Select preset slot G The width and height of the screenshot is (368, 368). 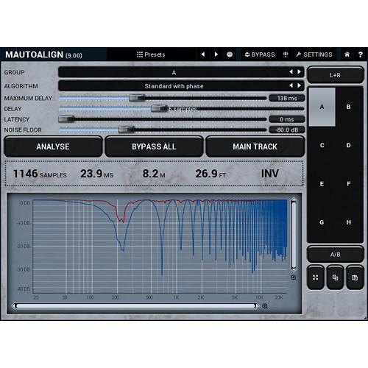[x=322, y=222]
